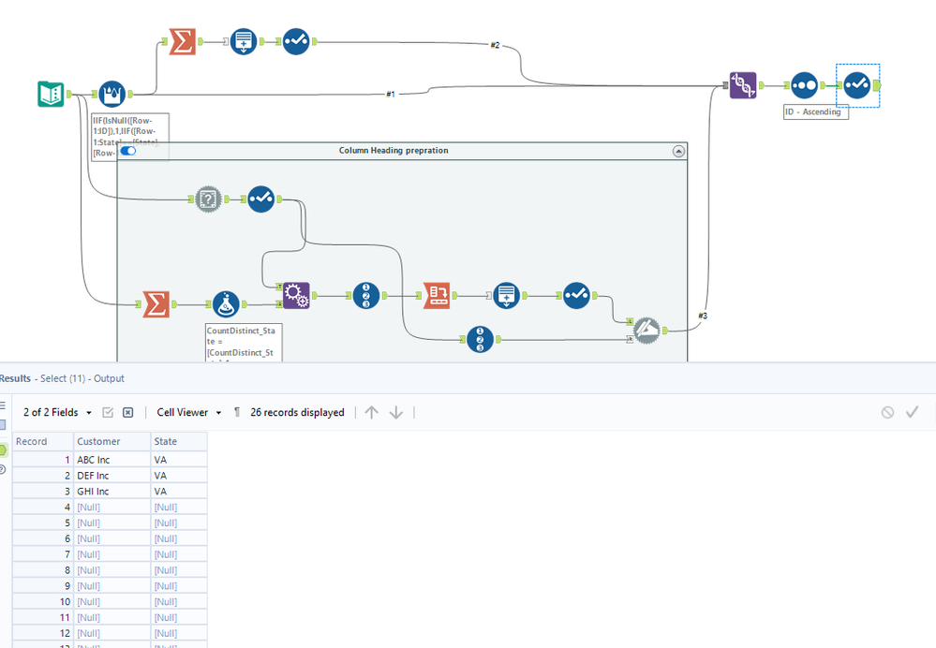Click the Customer column header
Image resolution: width=936 pixels, height=648 pixels.
(x=112, y=442)
